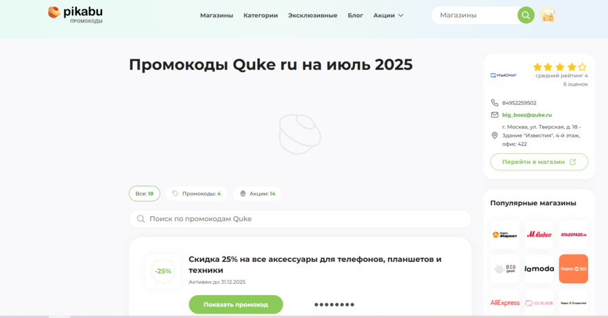Image resolution: width=608 pixels, height=318 pixels.
Task: Click the hidden promo code dots field
Action: click(335, 304)
